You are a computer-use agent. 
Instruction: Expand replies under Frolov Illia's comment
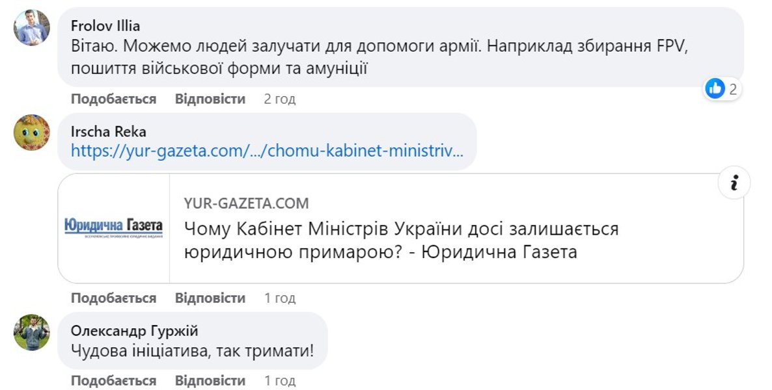point(210,99)
